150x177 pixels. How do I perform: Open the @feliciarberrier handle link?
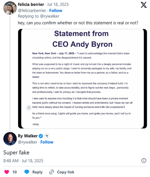(32, 11)
